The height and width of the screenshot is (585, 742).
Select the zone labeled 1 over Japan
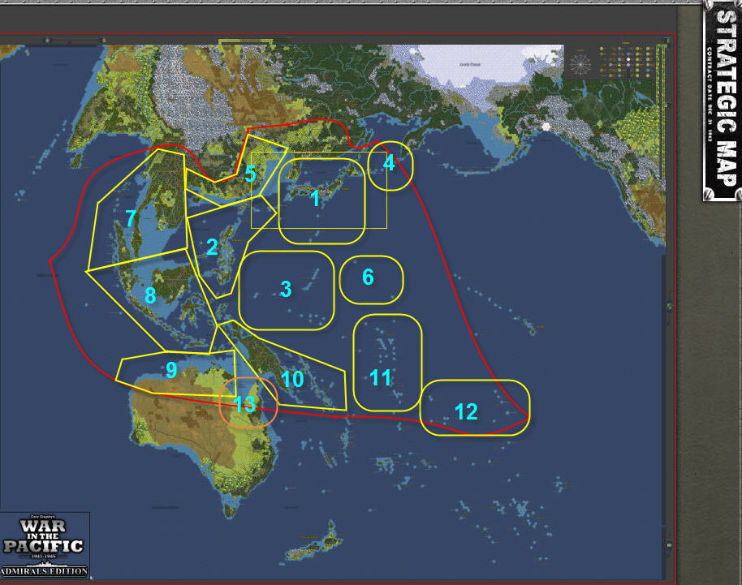pos(321,201)
